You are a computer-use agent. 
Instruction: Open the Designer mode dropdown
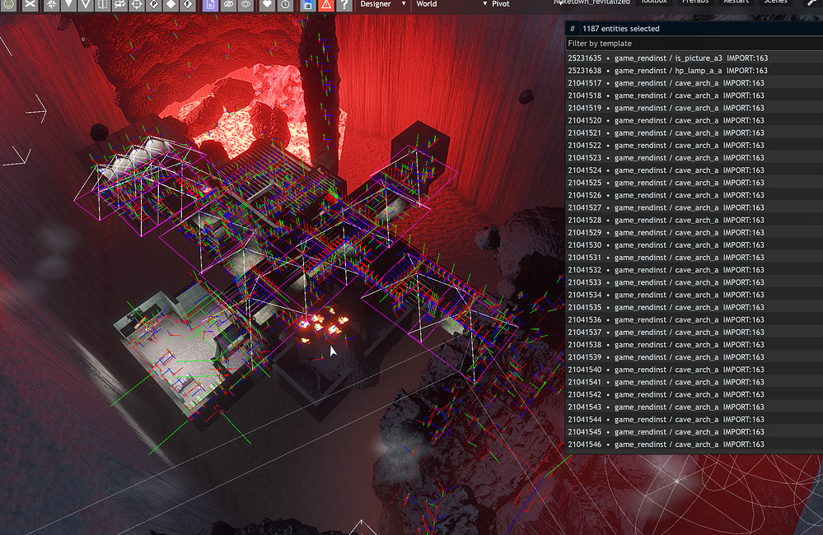(382, 3)
